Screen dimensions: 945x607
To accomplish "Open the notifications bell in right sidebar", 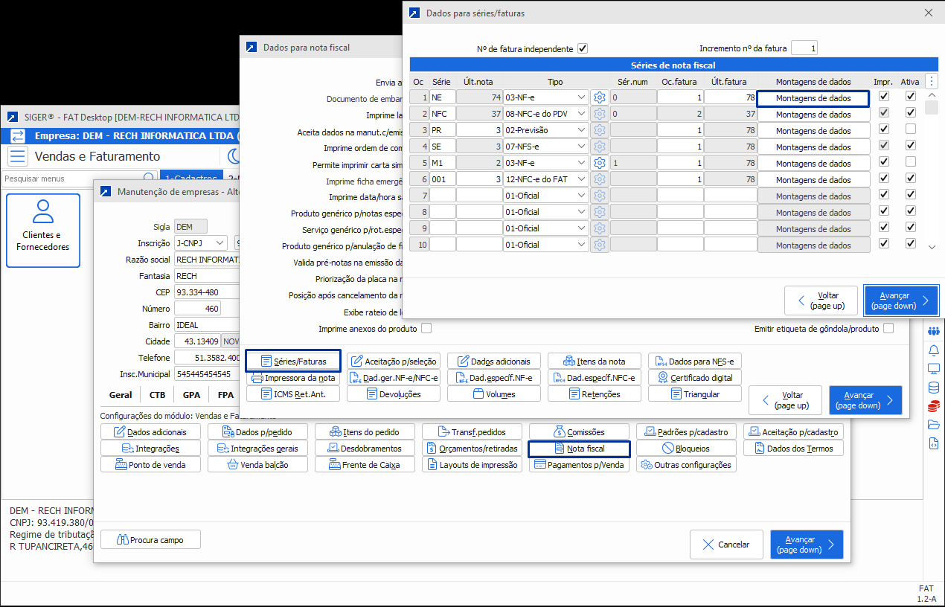I will (x=933, y=350).
